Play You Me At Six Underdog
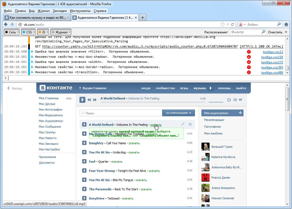 click(x=84, y=152)
